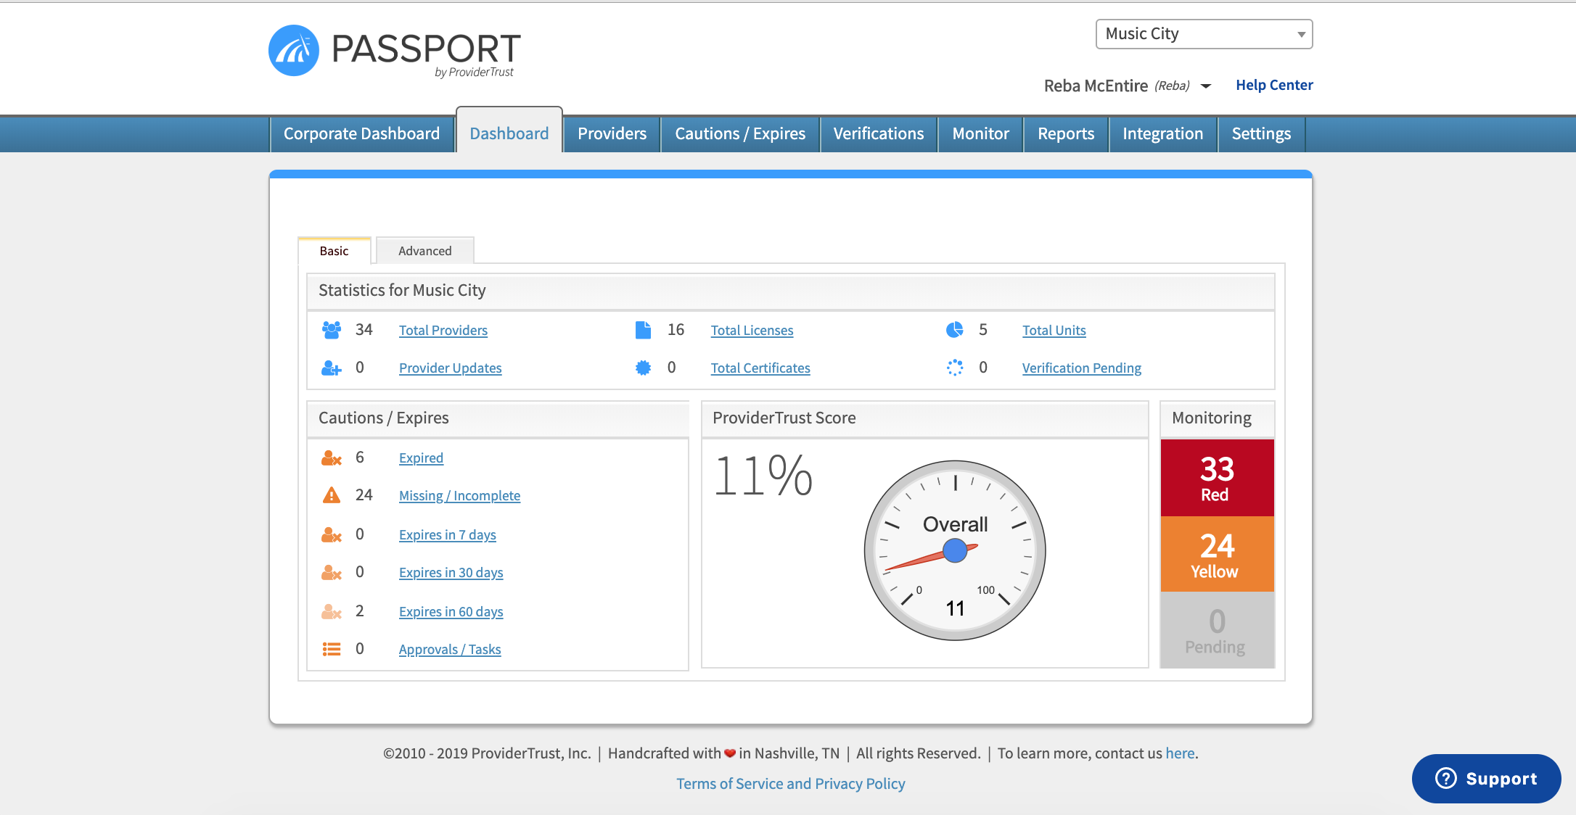Viewport: 1576px width, 815px height.
Task: Click the 24 Yellow monitoring tile
Action: [x=1217, y=554]
